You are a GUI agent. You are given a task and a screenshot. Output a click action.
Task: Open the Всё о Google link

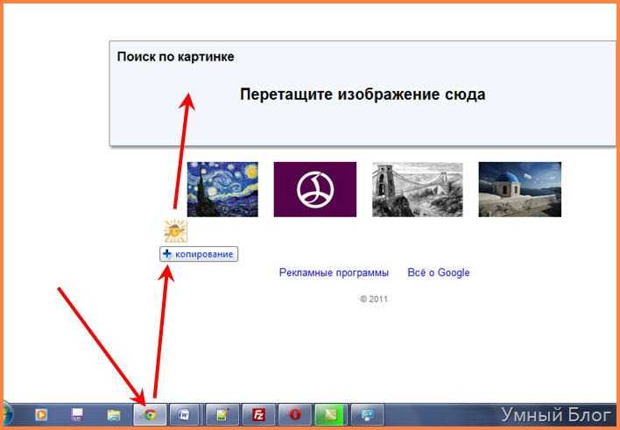click(x=439, y=272)
